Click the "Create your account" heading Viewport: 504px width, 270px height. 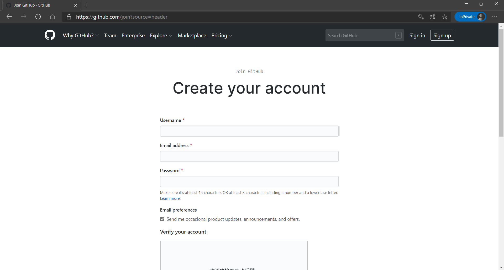(249, 88)
